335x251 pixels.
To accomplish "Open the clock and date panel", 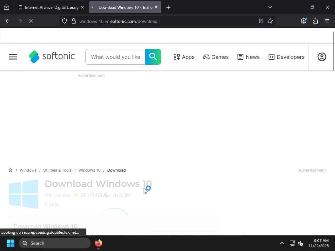I will (319, 243).
